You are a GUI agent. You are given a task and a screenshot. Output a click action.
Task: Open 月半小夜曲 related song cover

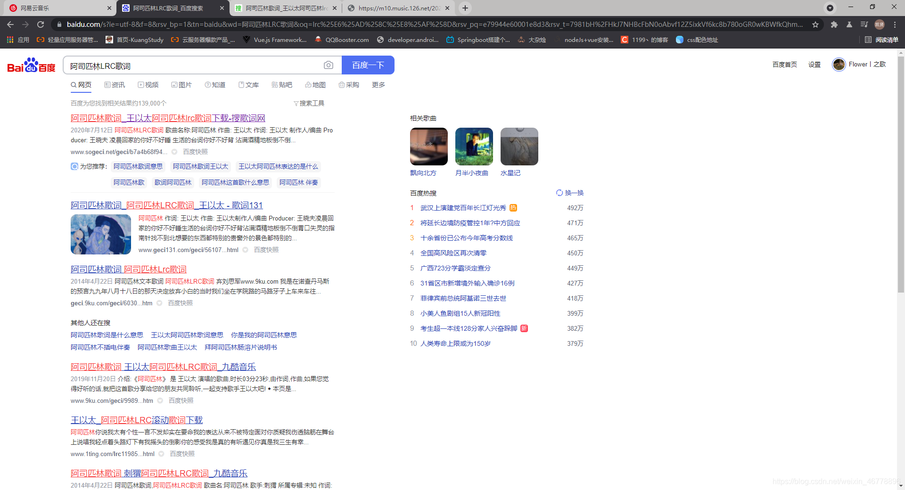click(x=474, y=147)
